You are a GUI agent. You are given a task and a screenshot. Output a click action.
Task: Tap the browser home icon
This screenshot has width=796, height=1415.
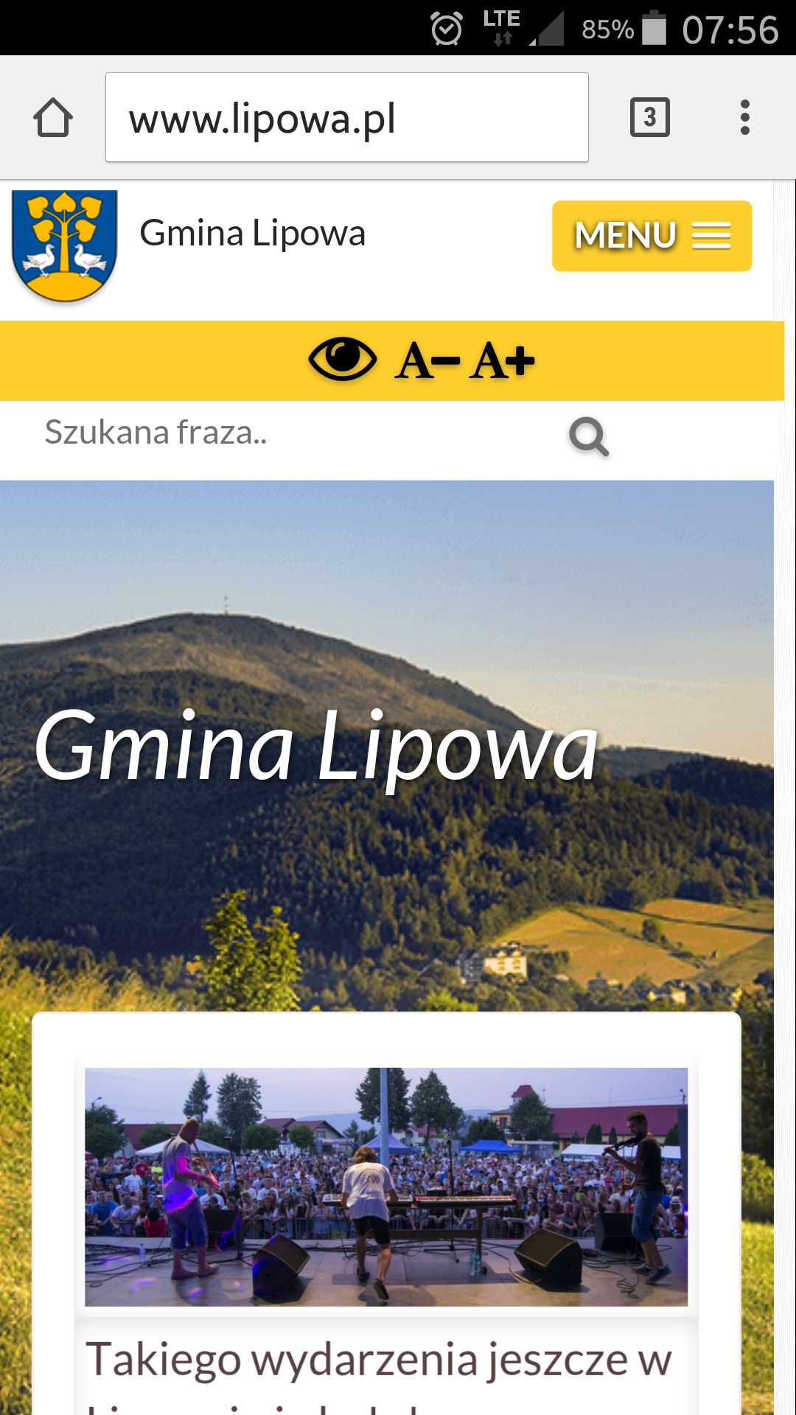pyautogui.click(x=53, y=118)
